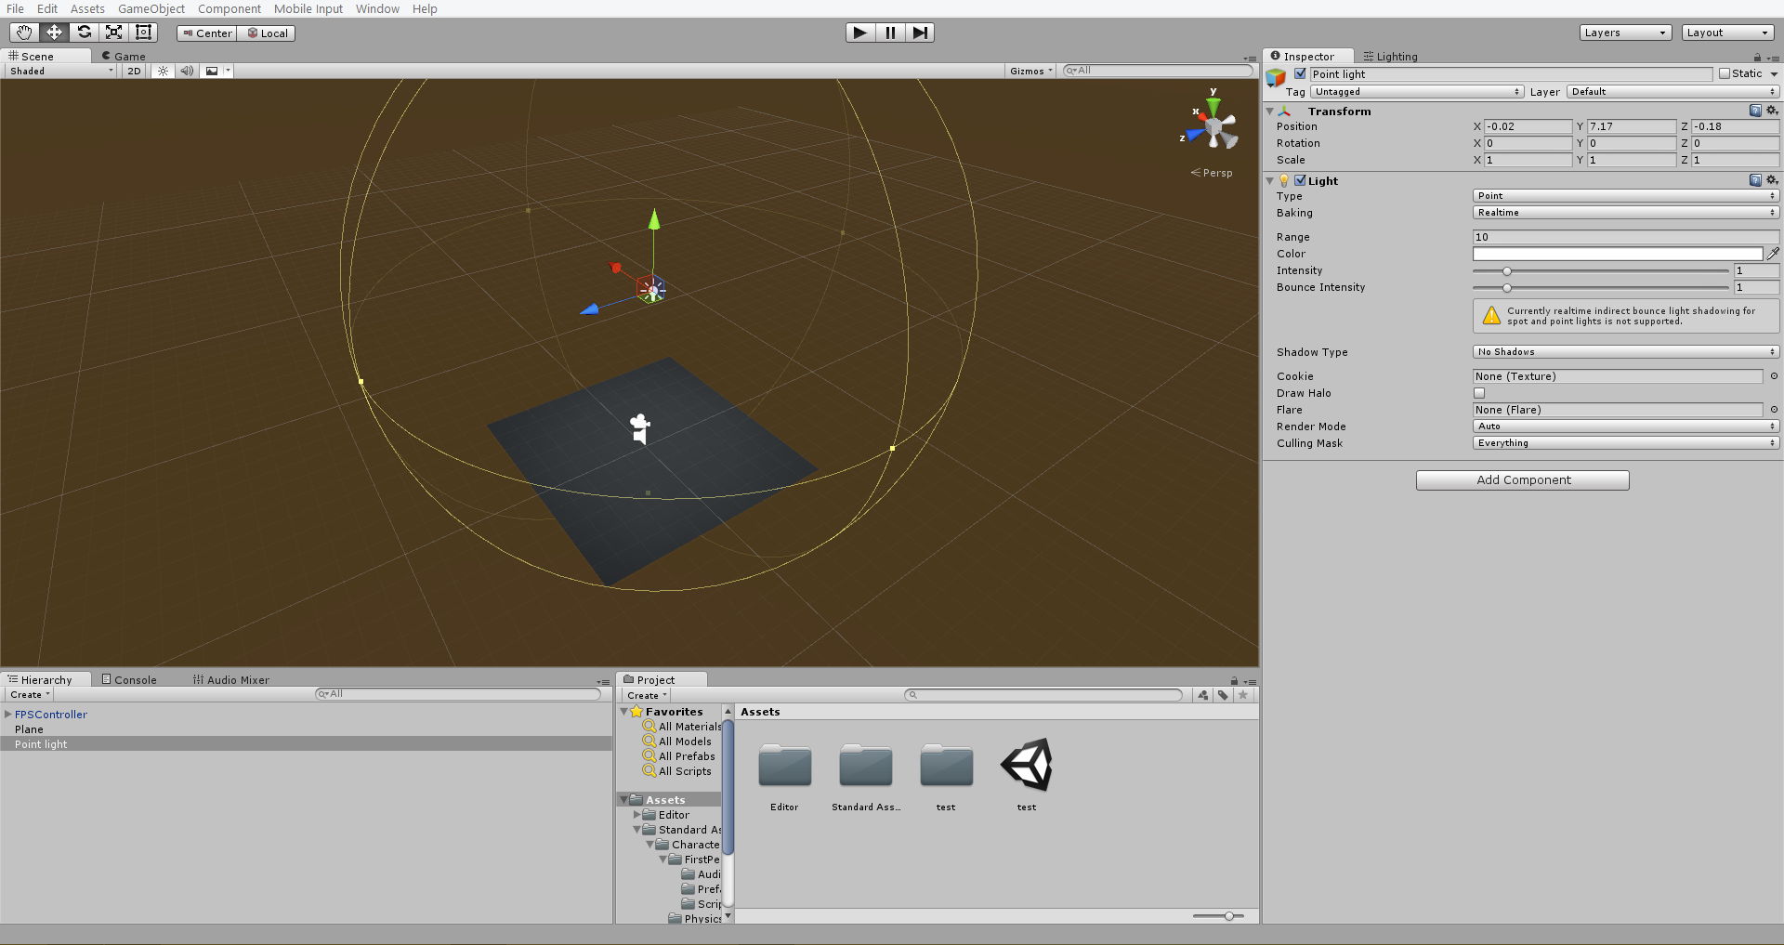Viewport: 1784px width, 945px height.
Task: Mute scene view audio
Action: [187, 71]
